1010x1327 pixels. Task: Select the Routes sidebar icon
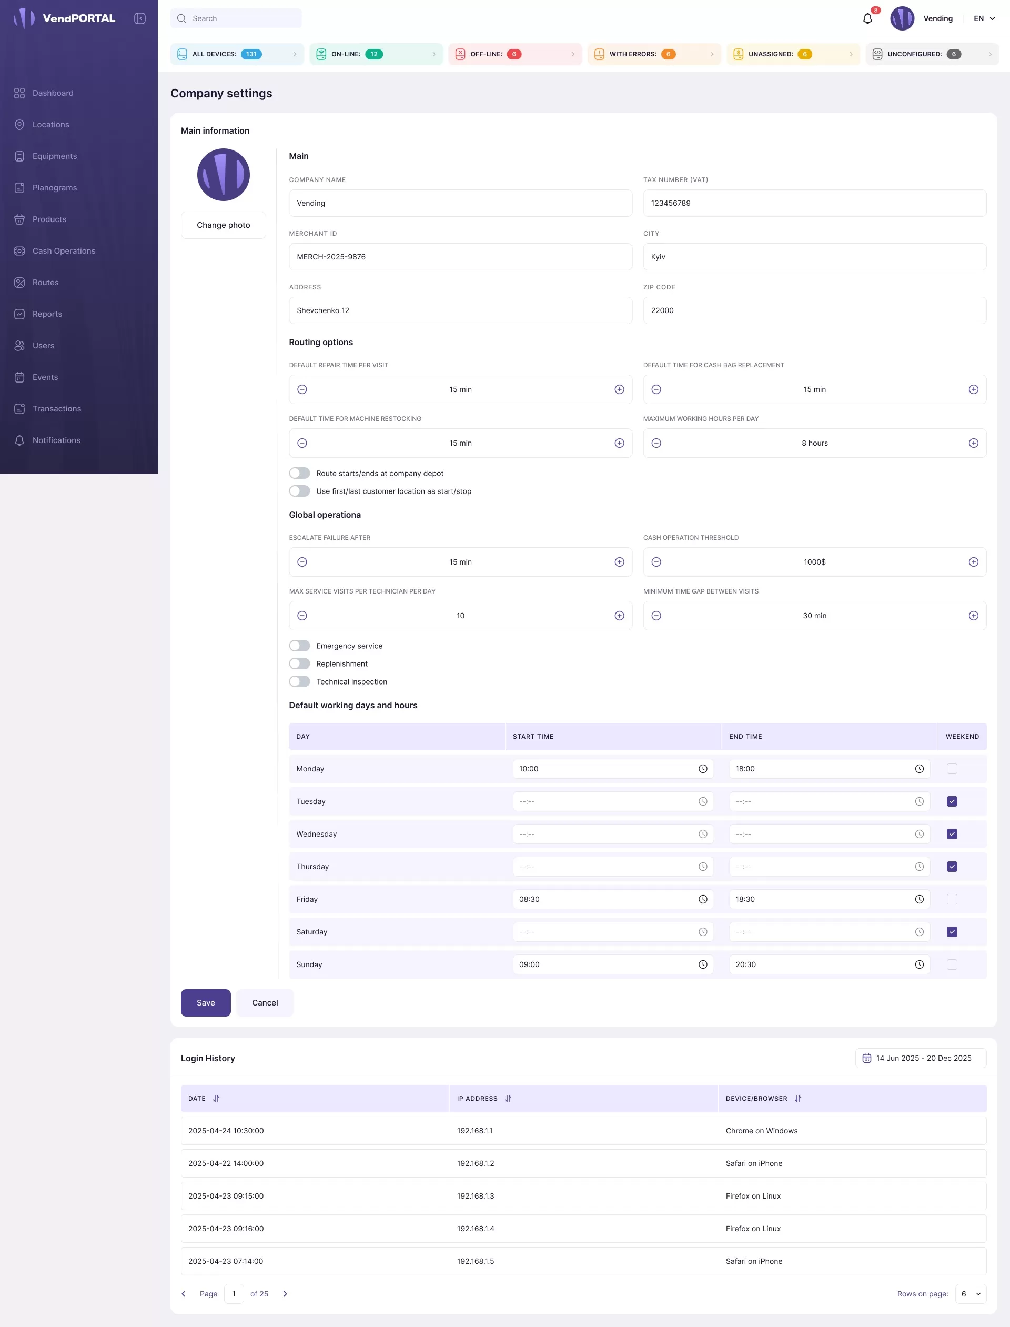18,282
